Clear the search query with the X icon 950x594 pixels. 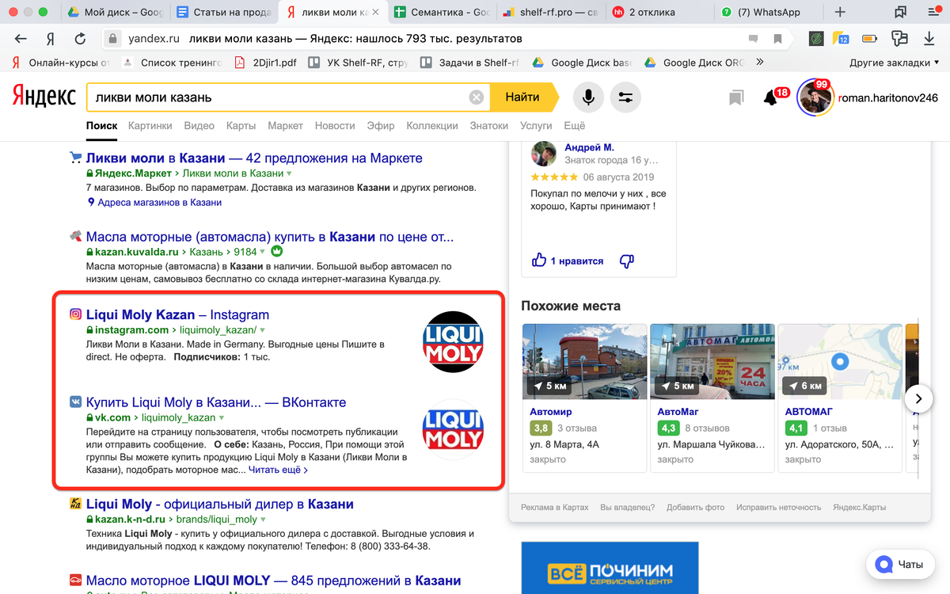click(476, 97)
